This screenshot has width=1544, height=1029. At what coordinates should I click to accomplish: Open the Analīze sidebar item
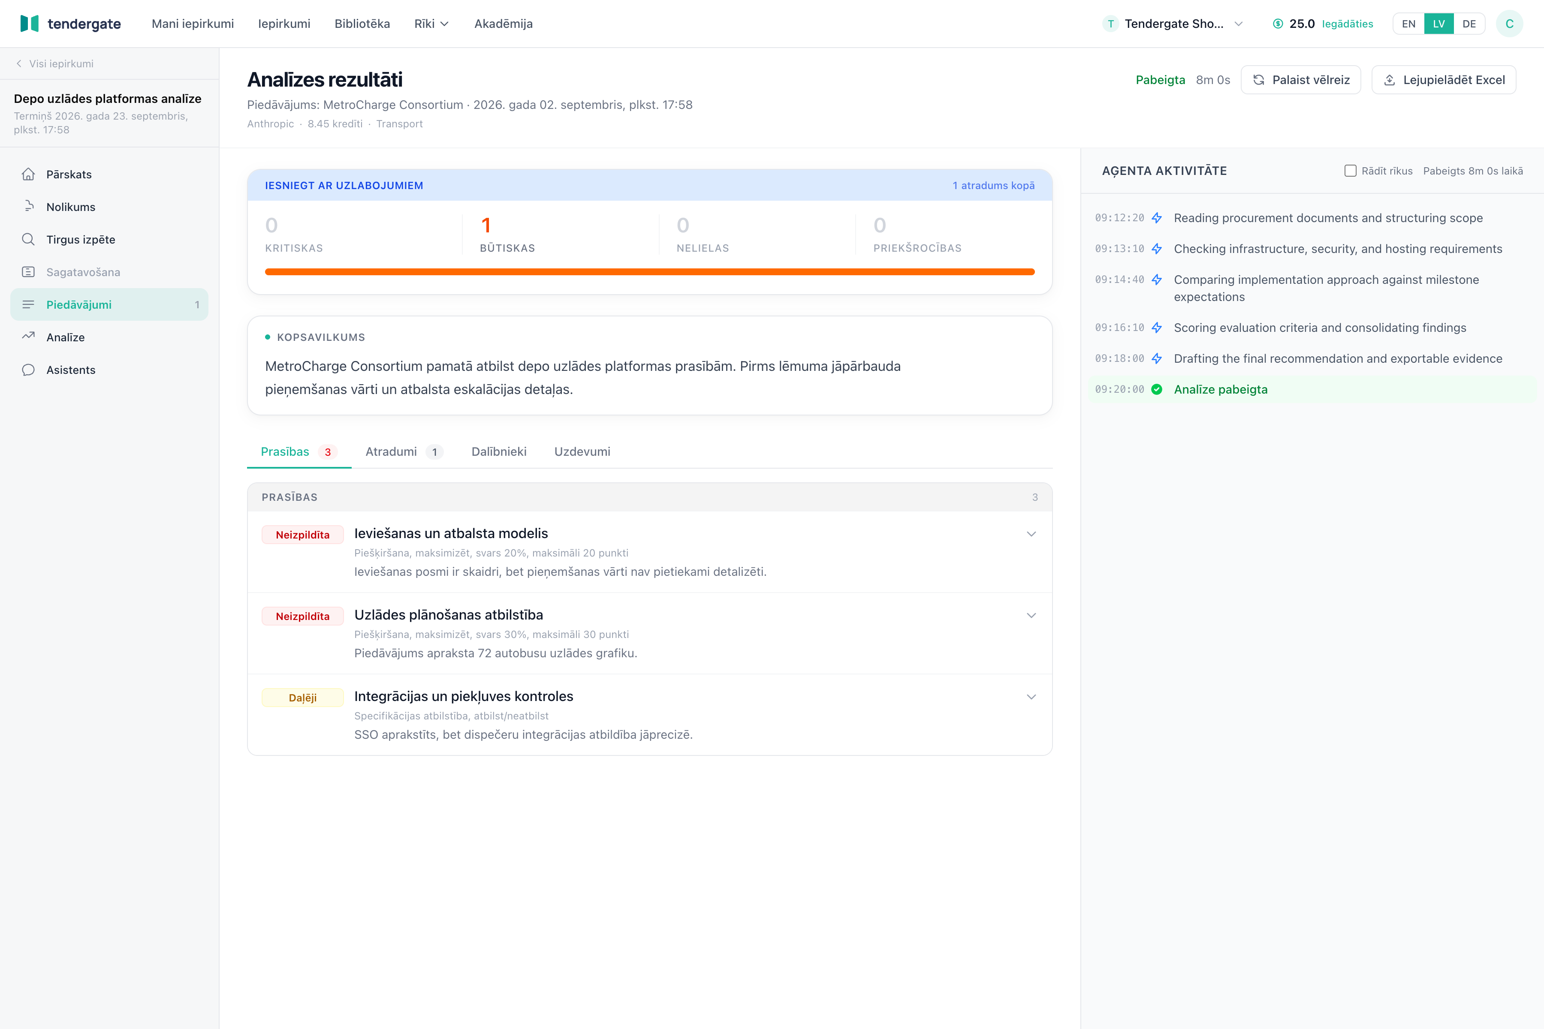[x=110, y=337]
